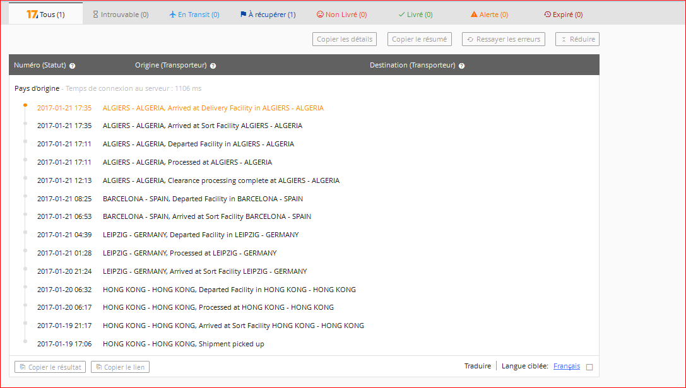
Task: Open the Introuvable (0) tab
Action: click(121, 15)
